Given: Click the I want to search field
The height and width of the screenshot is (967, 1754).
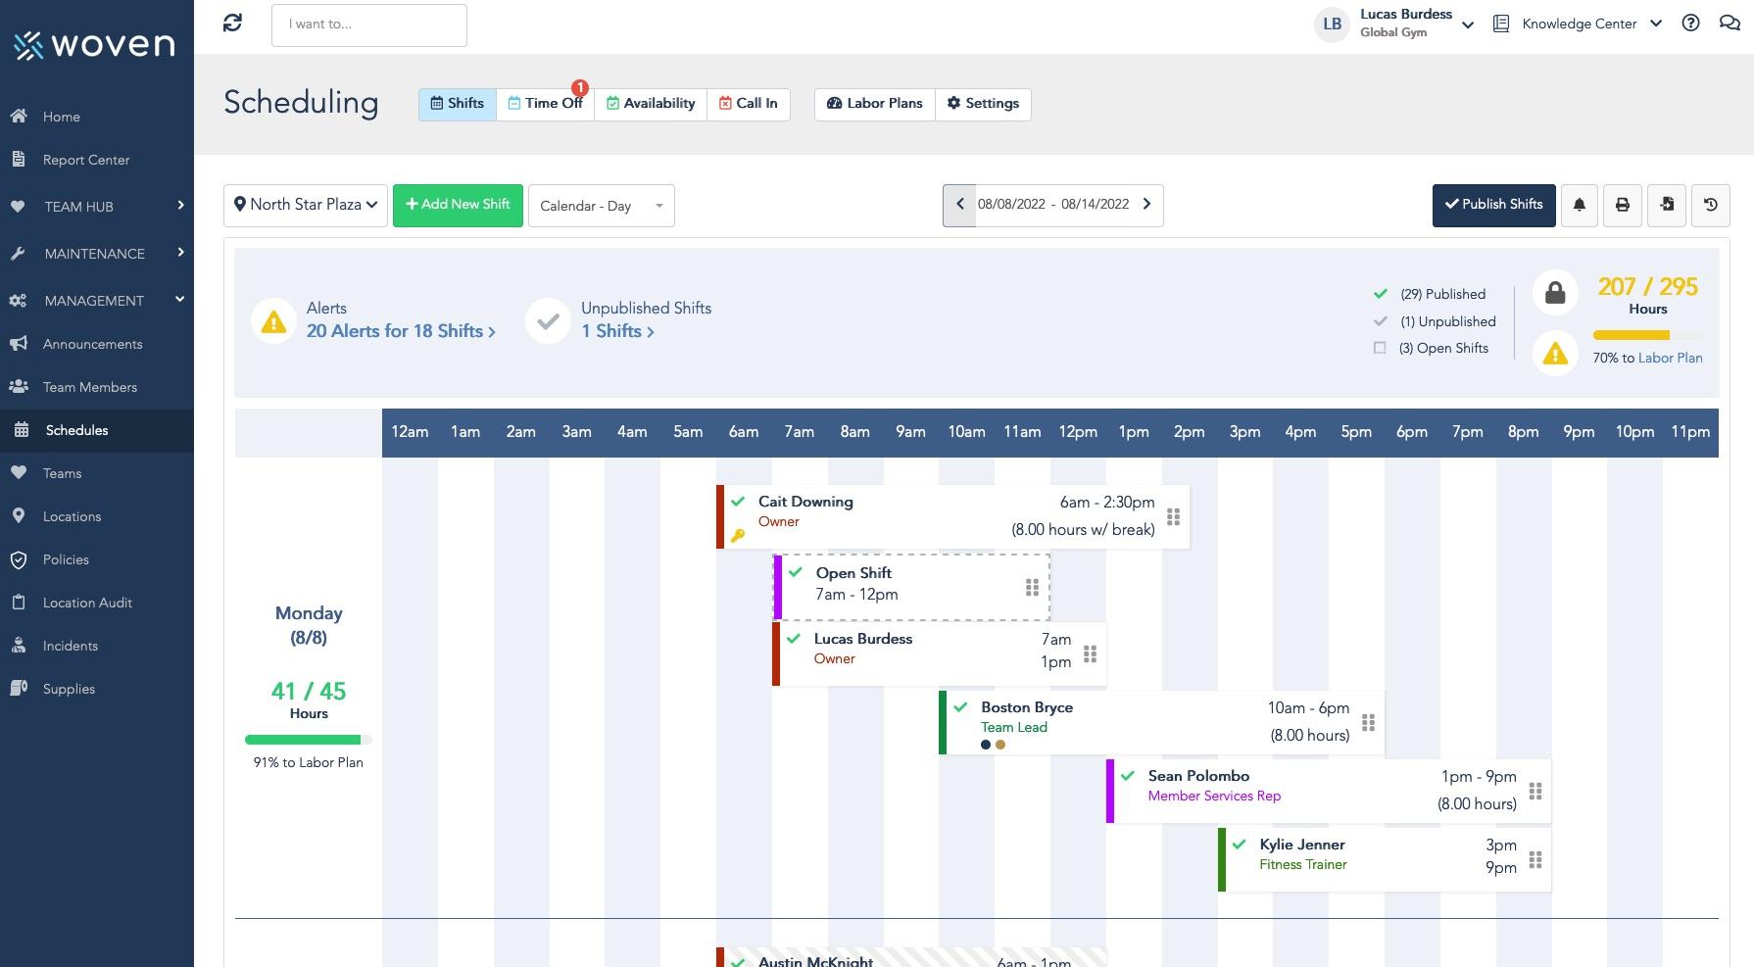Looking at the screenshot, I should point(369,24).
